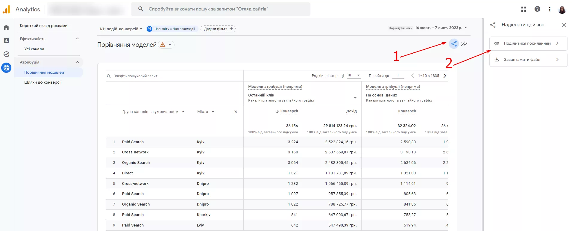Click the download icon beside Завантажити файл
The image size is (572, 231).
click(497, 60)
